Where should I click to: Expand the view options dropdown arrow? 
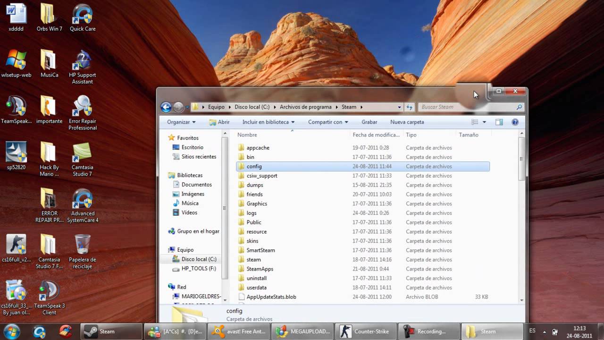pos(484,122)
